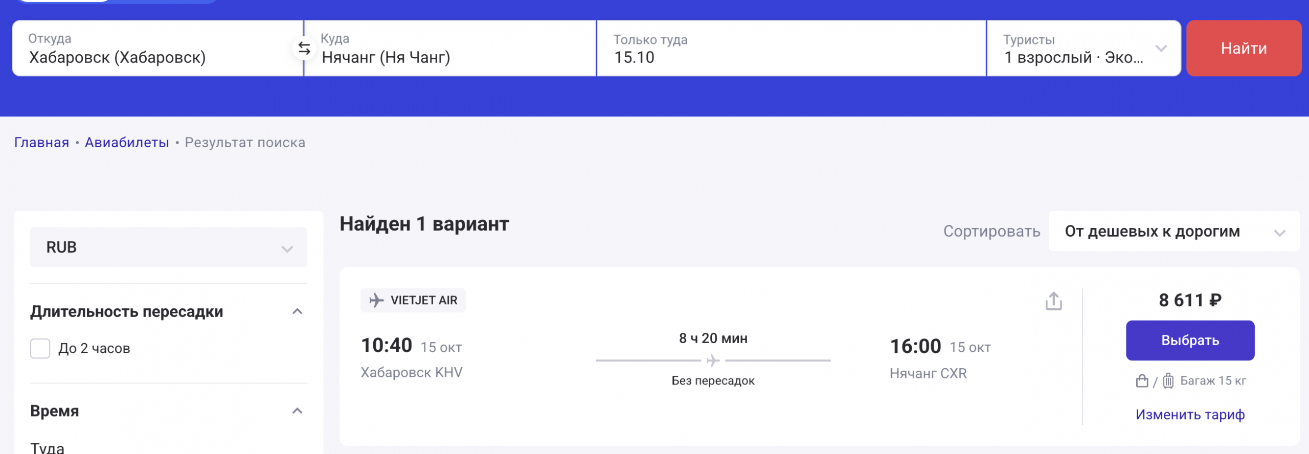Click the hand luggage bag icon
The image size is (1309, 454).
click(1142, 381)
